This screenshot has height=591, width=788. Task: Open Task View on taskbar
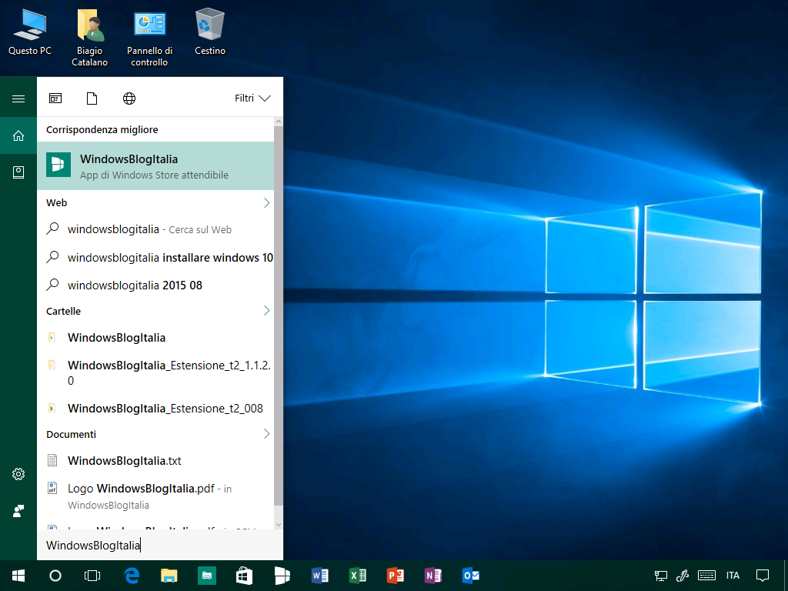tap(92, 576)
